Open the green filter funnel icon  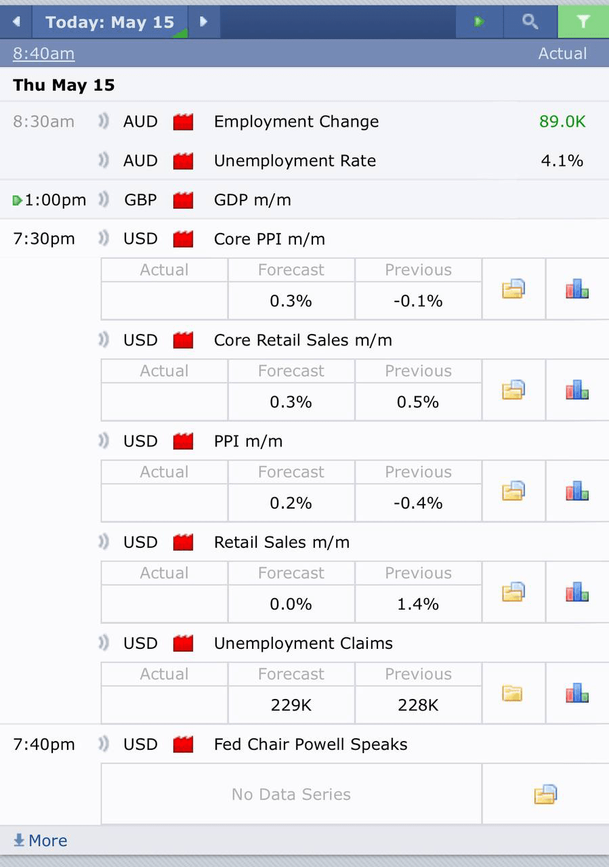[x=583, y=22]
